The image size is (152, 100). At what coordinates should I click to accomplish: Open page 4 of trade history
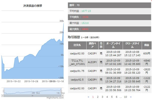pos(107,97)
